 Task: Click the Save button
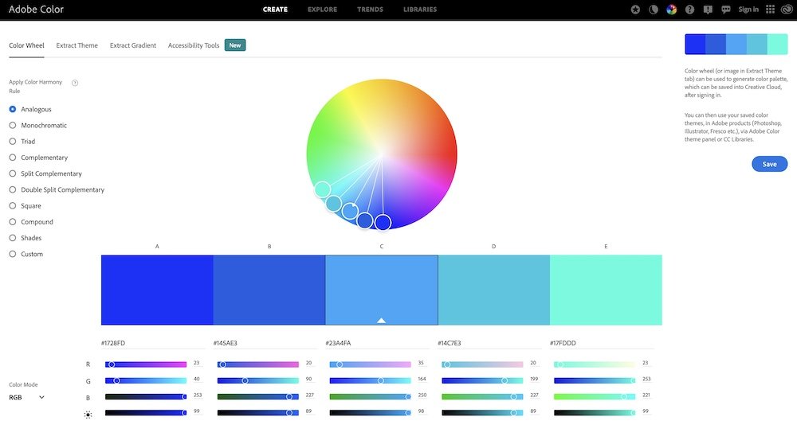[x=770, y=164]
